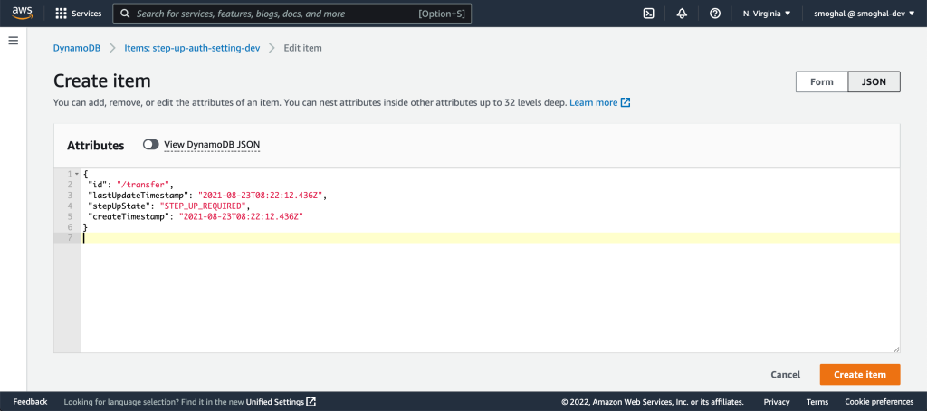Open the Privacy link in footer
This screenshot has height=411, width=927.
click(776, 402)
